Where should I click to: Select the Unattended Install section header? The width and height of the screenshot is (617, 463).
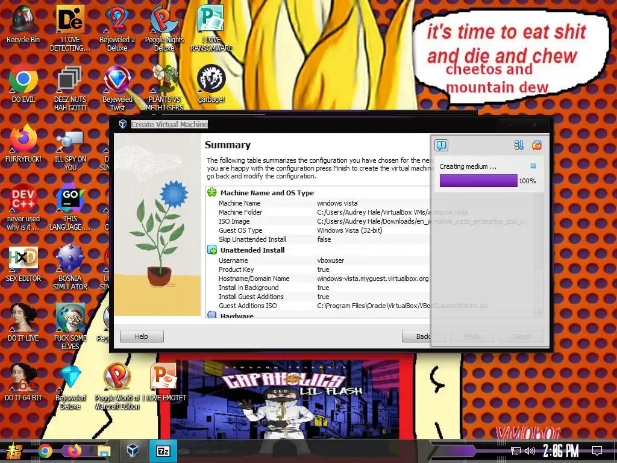(252, 250)
